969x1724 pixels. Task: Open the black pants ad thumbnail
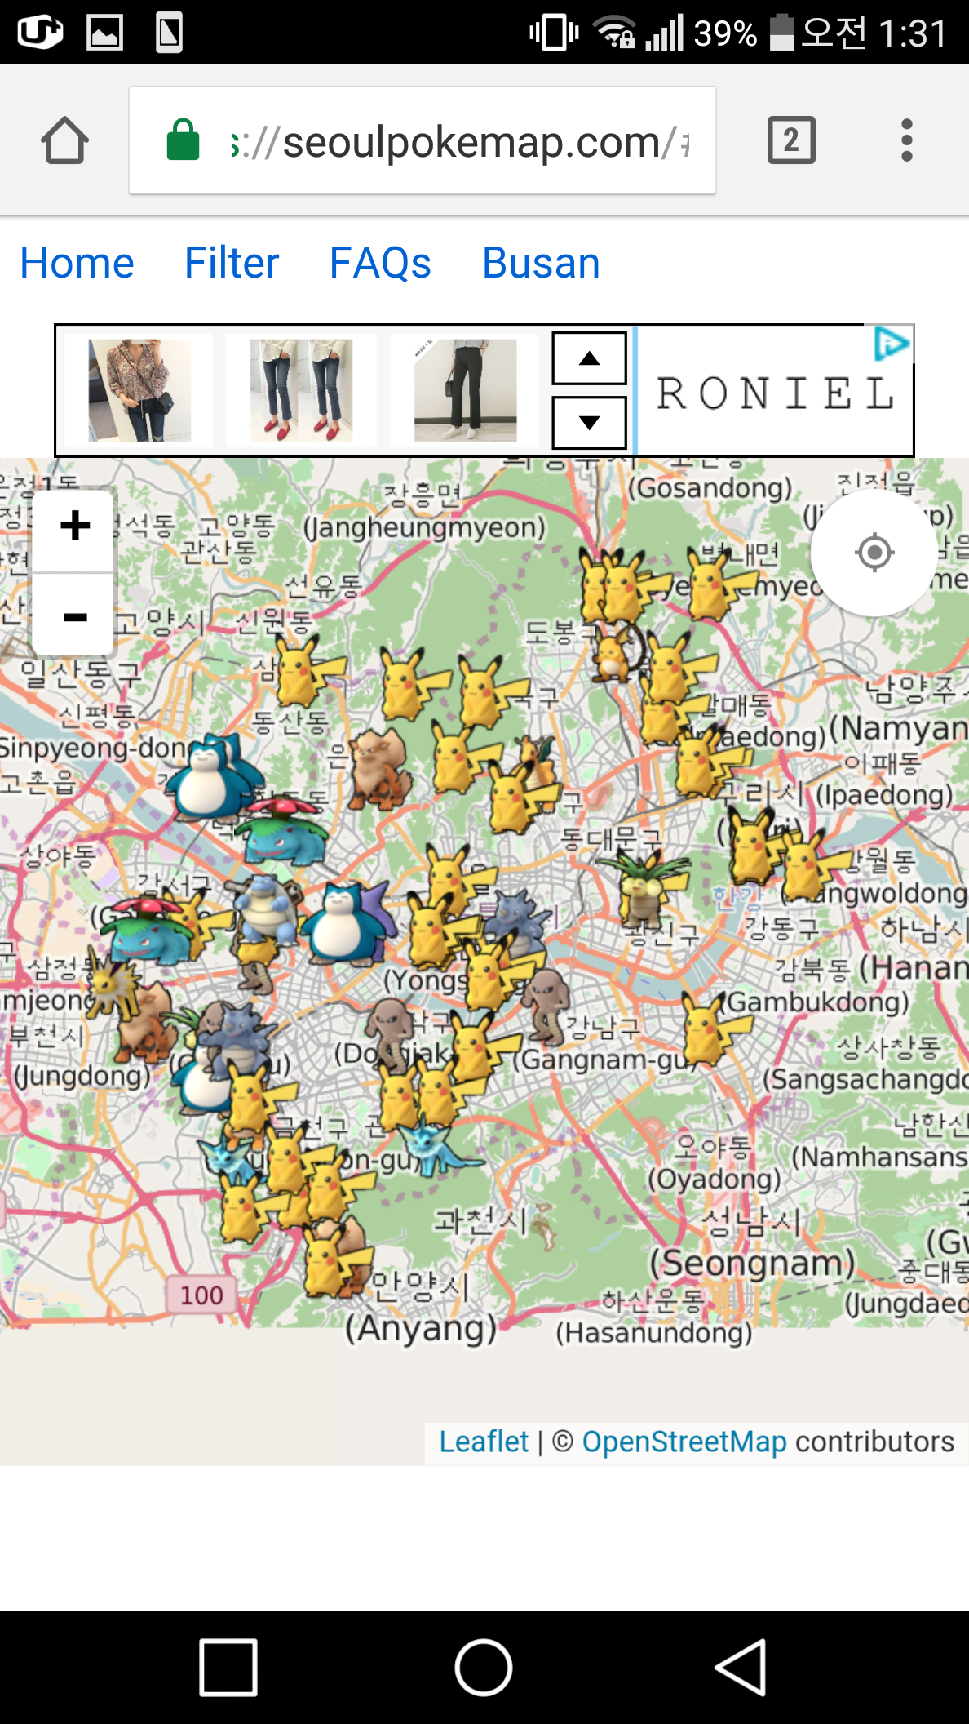[x=465, y=390]
